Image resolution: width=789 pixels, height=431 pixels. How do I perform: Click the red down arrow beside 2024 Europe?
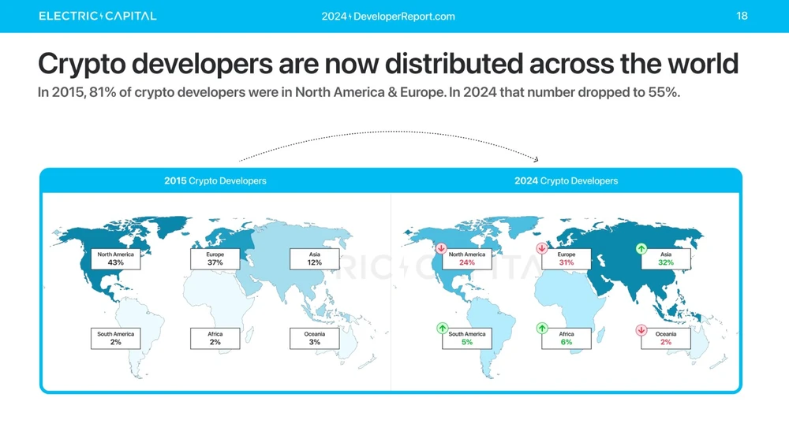541,249
